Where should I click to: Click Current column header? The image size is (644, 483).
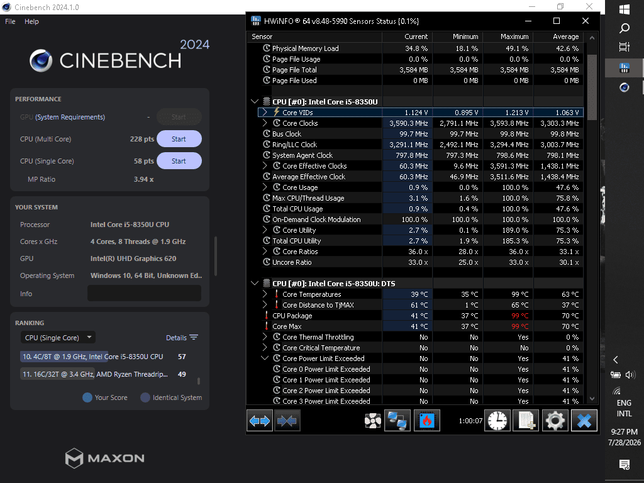coord(408,36)
